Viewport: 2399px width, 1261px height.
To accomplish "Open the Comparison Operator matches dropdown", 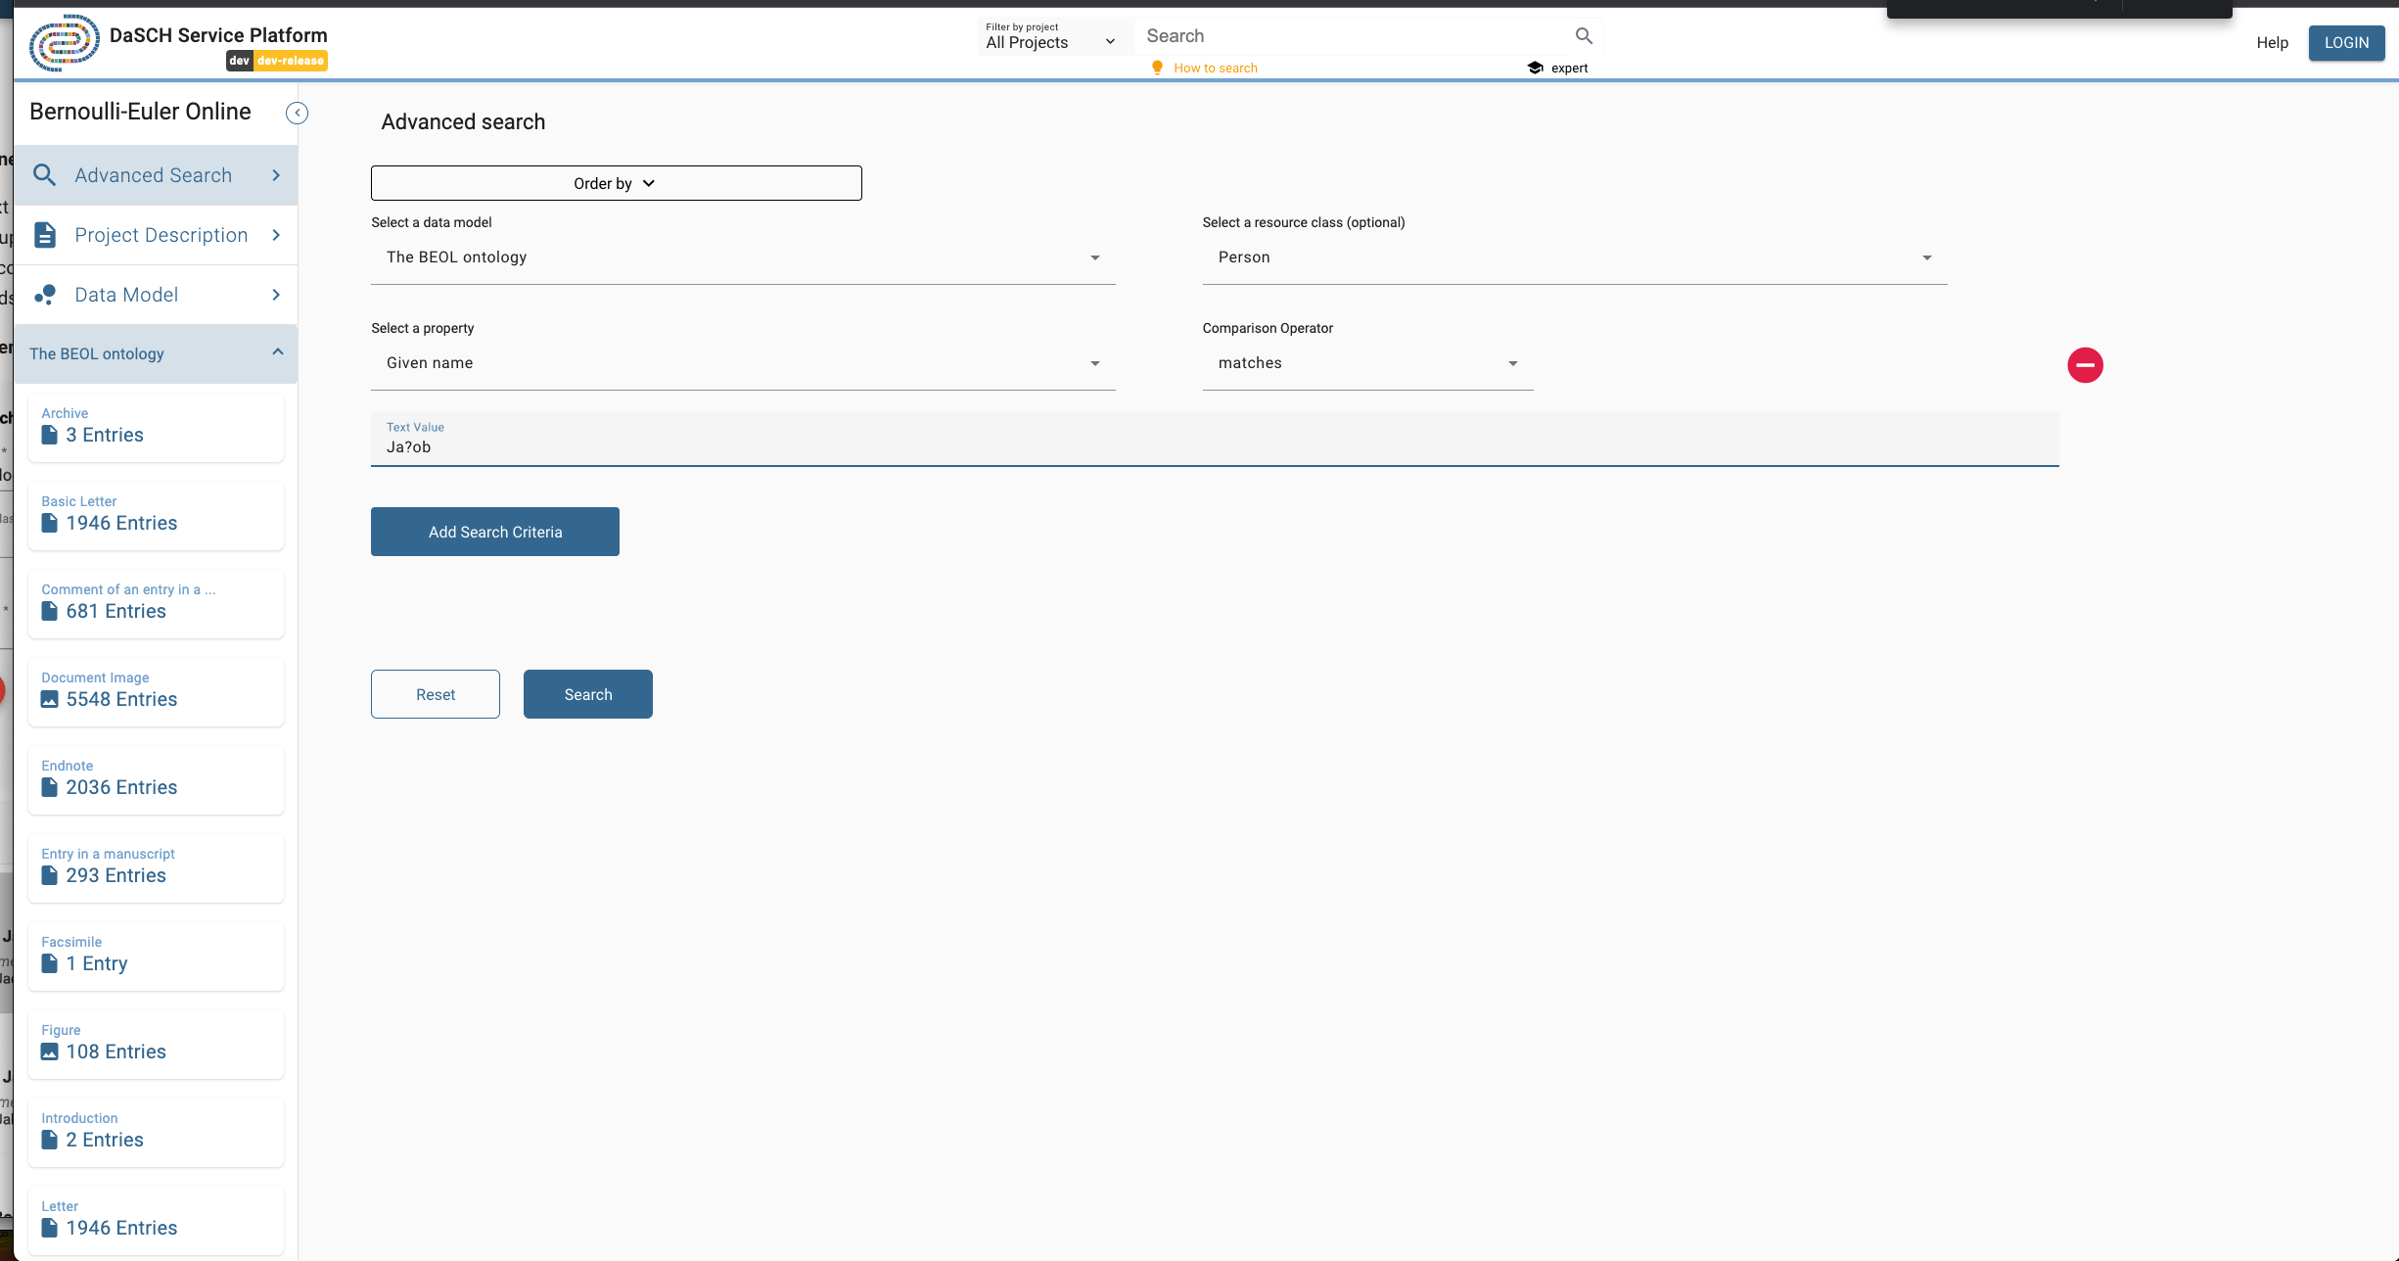I will (x=1366, y=363).
